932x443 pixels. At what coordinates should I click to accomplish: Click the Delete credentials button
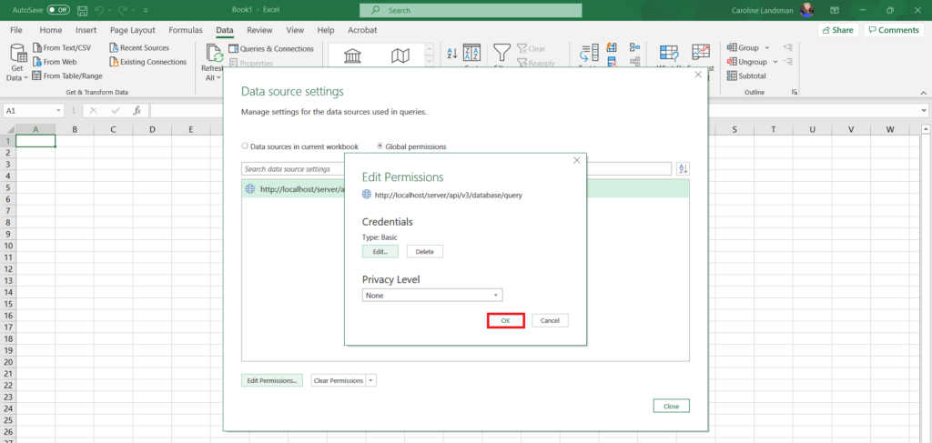point(424,251)
